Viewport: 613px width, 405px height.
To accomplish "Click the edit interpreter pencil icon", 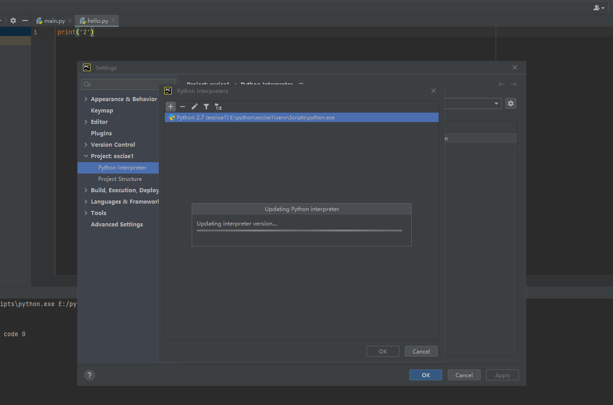I will pyautogui.click(x=194, y=107).
